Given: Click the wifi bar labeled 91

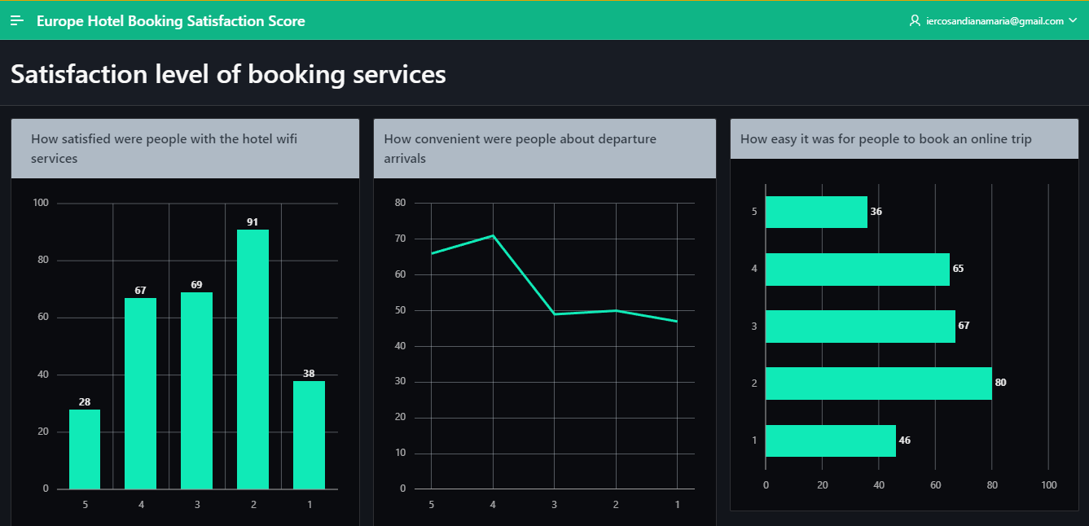Looking at the screenshot, I should pyautogui.click(x=252, y=359).
